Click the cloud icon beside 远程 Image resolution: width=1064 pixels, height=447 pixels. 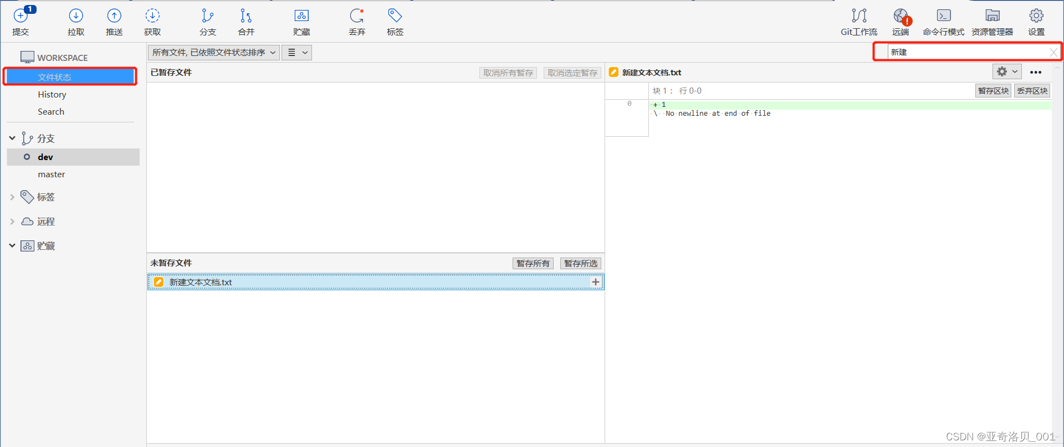coord(27,222)
